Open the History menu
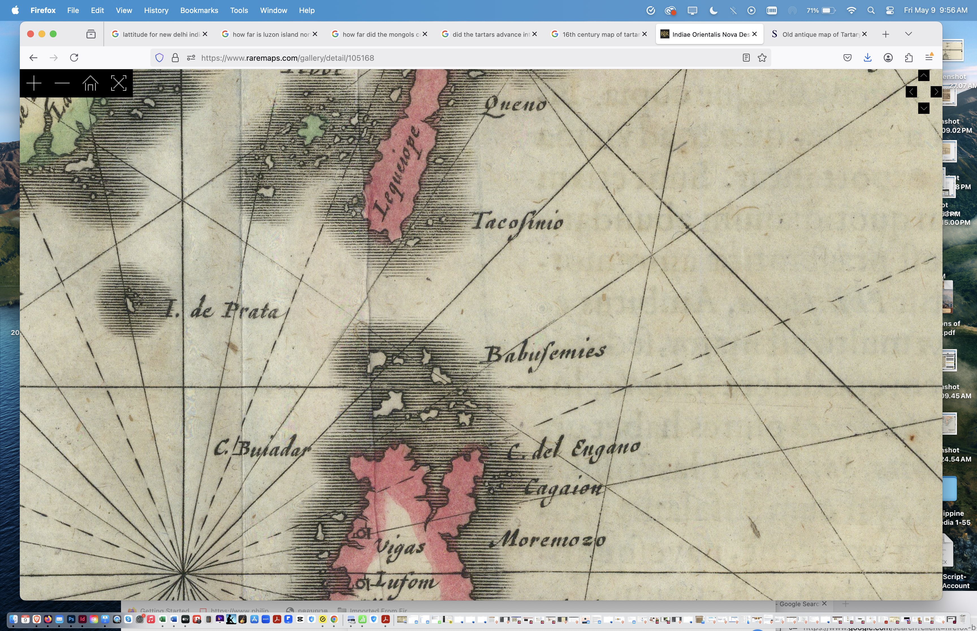Image resolution: width=977 pixels, height=631 pixels. click(156, 10)
